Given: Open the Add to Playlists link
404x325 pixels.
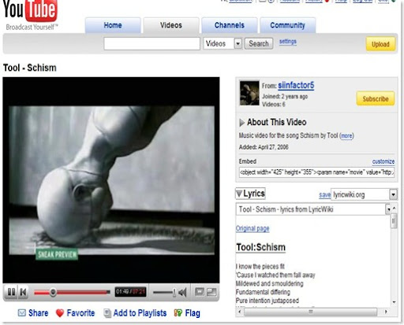Looking at the screenshot, I should 140,313.
